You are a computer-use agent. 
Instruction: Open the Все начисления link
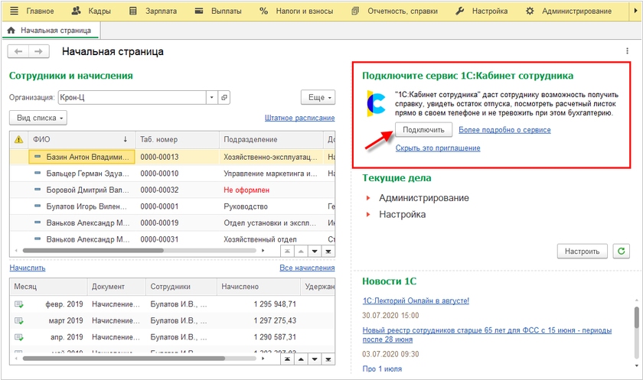[307, 268]
